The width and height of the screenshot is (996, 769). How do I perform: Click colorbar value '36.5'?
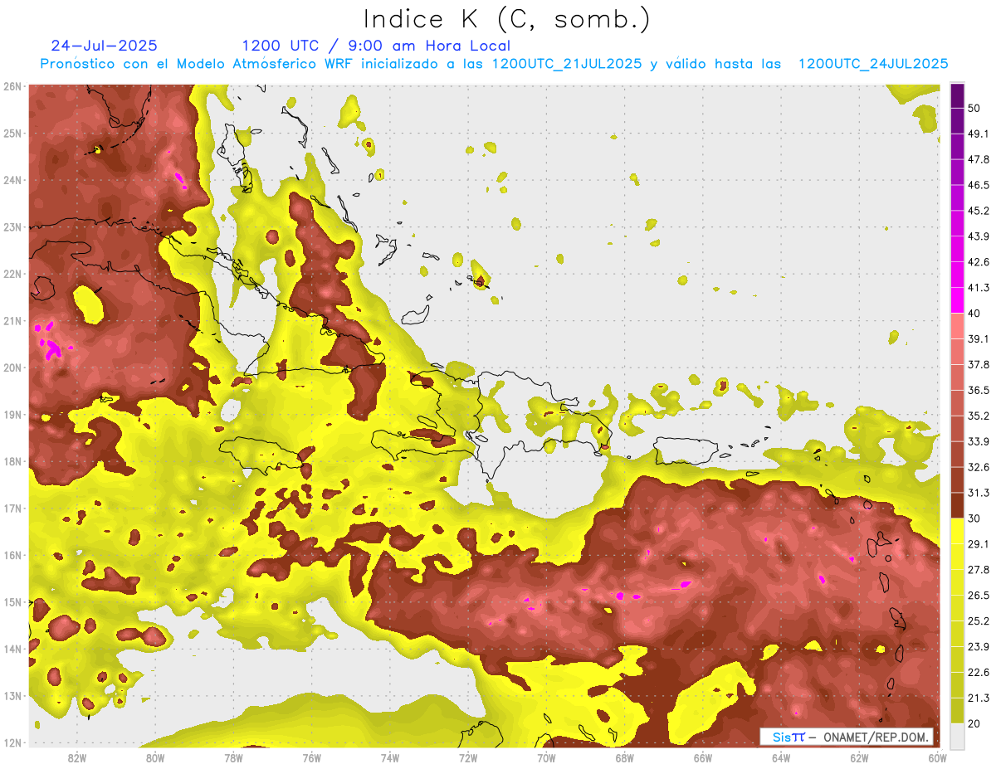tap(979, 390)
